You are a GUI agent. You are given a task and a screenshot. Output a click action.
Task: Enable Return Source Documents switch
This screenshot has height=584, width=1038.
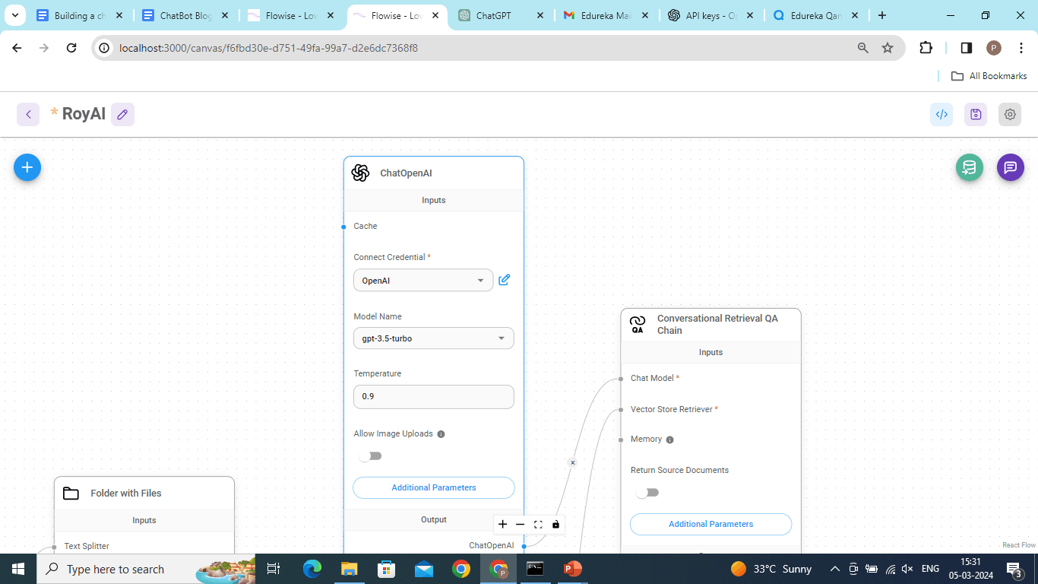click(x=647, y=493)
